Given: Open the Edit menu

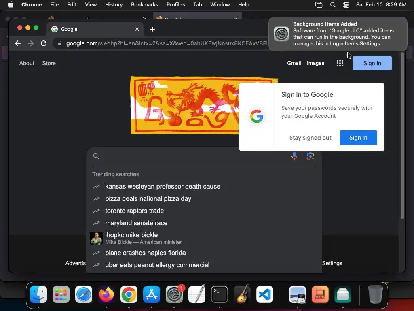Looking at the screenshot, I should click(x=72, y=5).
